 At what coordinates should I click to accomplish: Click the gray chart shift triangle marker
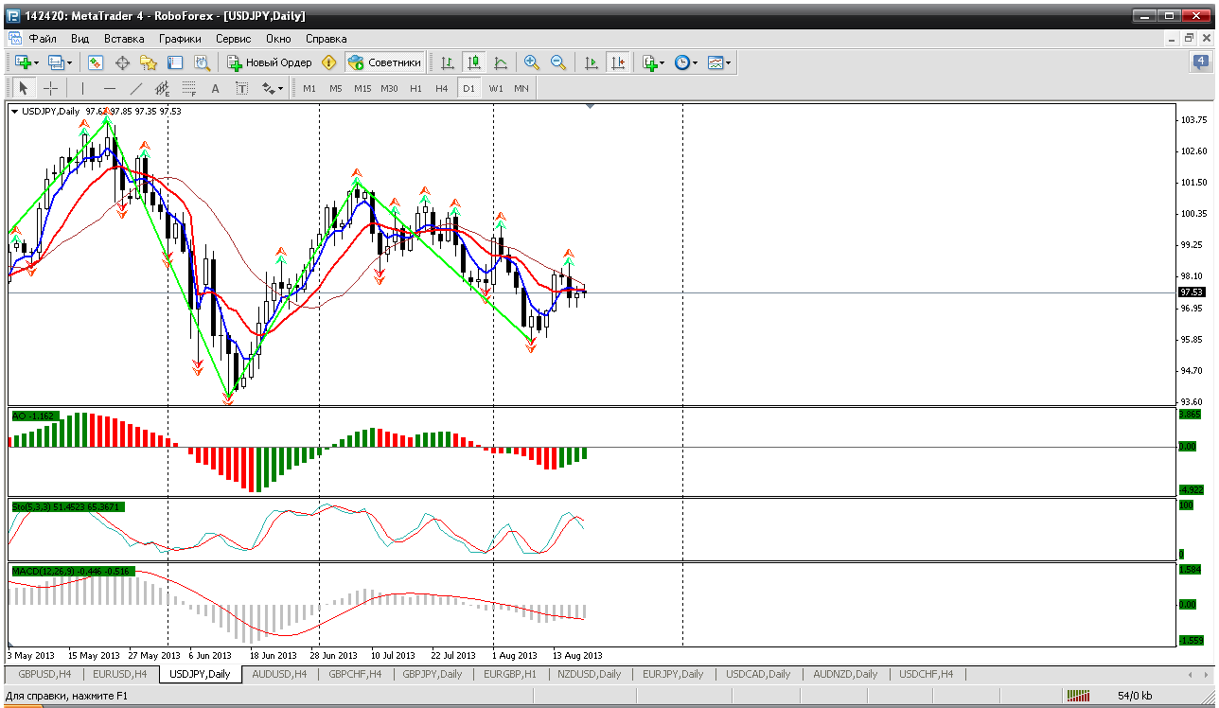[591, 107]
